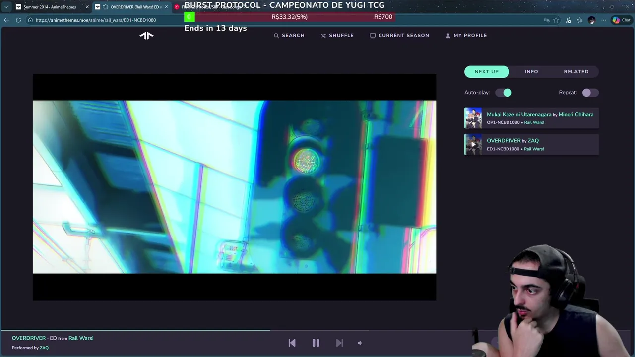Open Rail Wars! link under ED1-NCBD1080
The height and width of the screenshot is (357, 635).
[x=534, y=149]
